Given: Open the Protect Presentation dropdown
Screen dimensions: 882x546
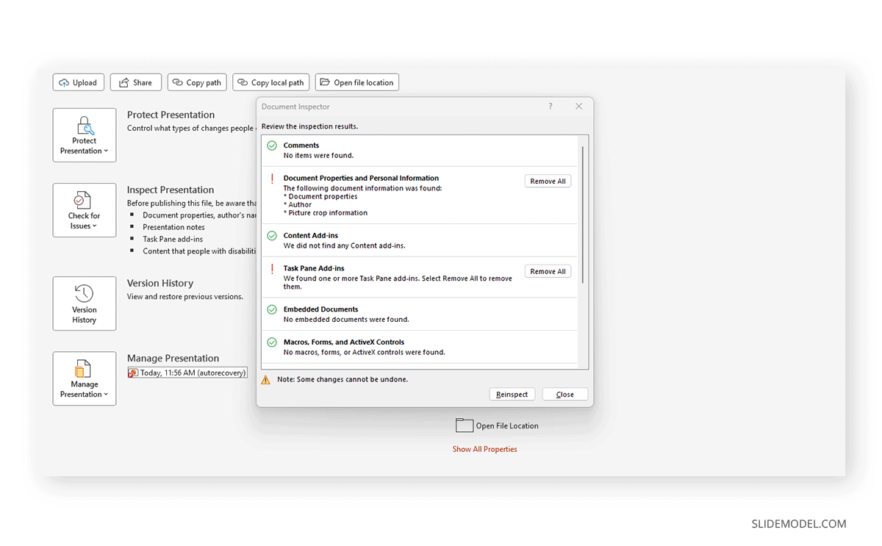Looking at the screenshot, I should click(85, 135).
